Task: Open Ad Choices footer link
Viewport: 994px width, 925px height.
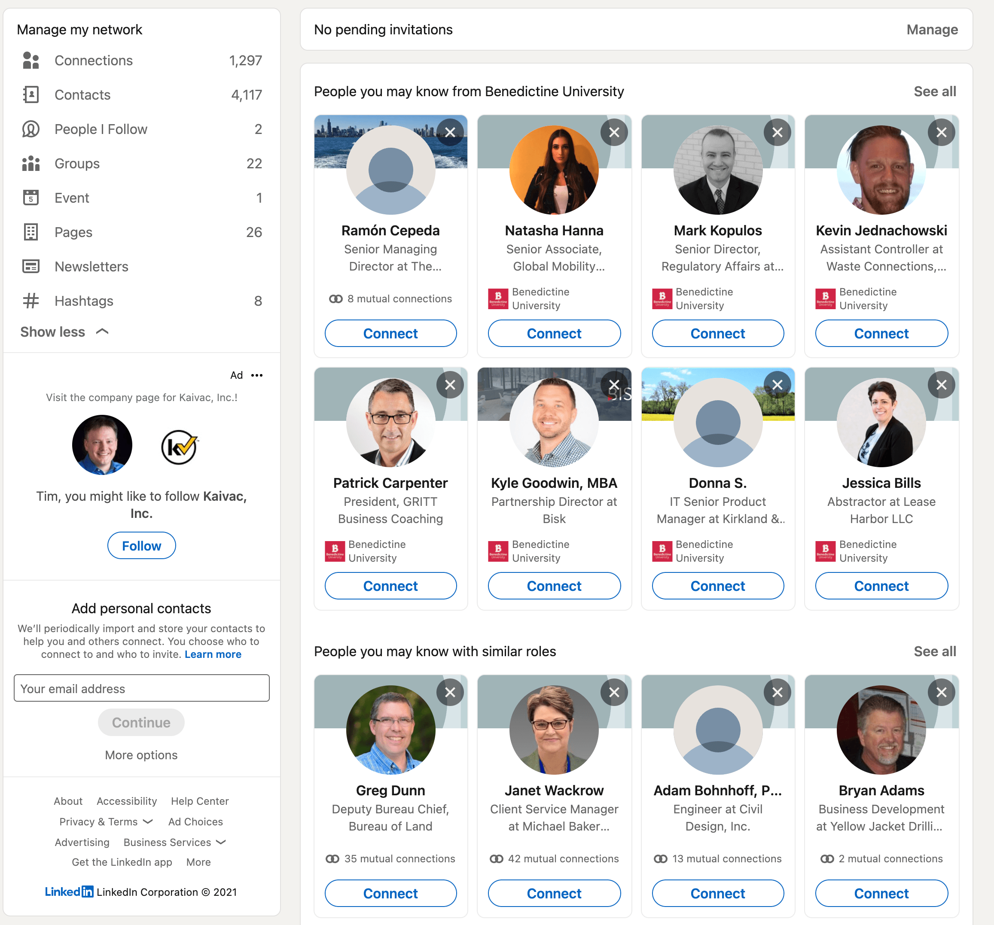Action: 195,822
